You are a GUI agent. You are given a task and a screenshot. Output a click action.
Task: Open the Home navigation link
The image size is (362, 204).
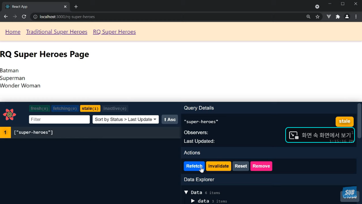click(x=13, y=32)
